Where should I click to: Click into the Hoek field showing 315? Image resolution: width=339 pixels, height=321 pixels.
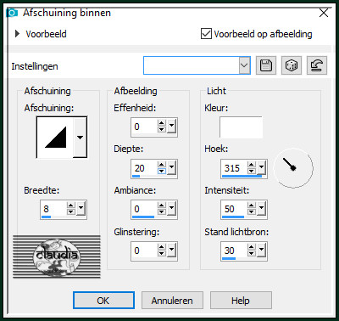pyautogui.click(x=235, y=168)
